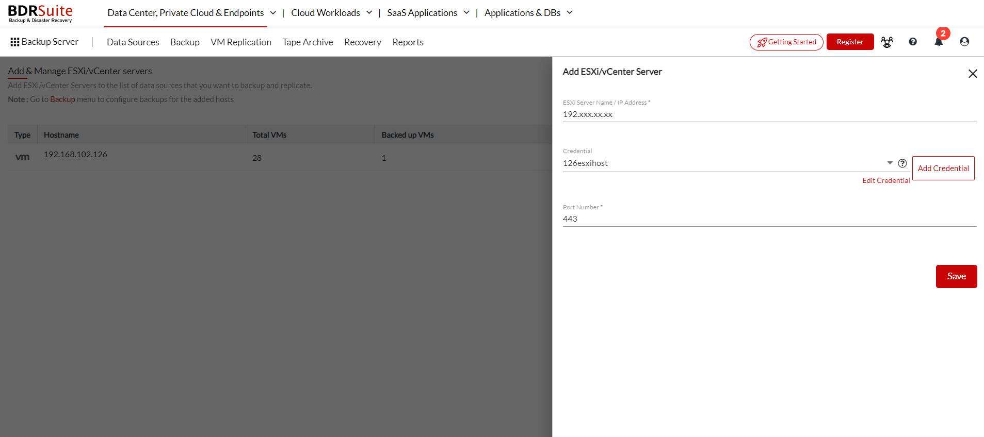Open Data Sources menu
This screenshot has width=984, height=437.
tap(133, 42)
